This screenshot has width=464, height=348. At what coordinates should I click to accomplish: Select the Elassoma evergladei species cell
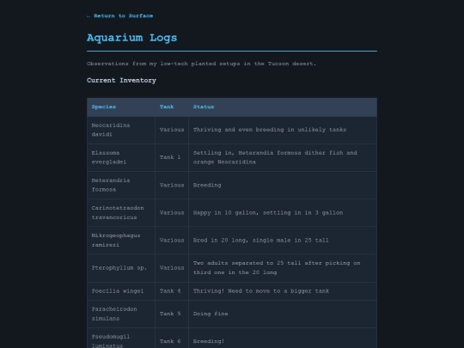pos(121,157)
